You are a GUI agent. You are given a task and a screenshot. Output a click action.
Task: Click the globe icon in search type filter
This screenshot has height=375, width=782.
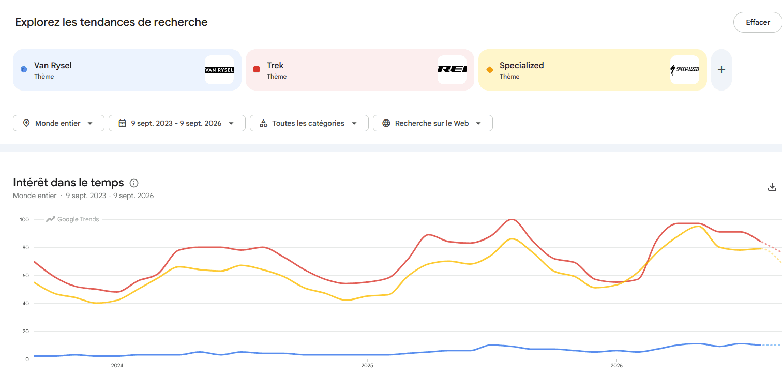click(386, 123)
